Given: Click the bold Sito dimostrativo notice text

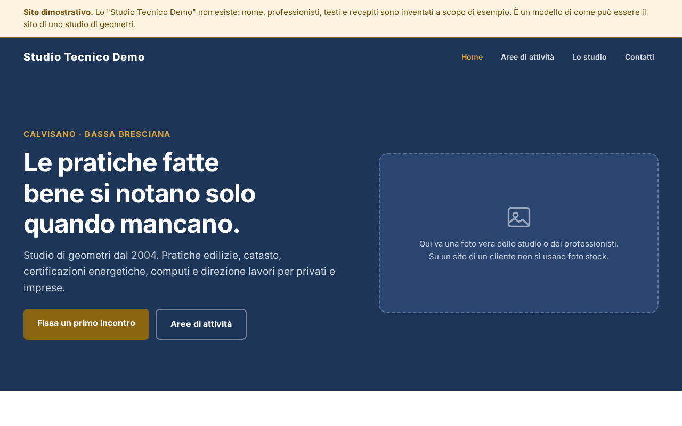Looking at the screenshot, I should (x=58, y=12).
